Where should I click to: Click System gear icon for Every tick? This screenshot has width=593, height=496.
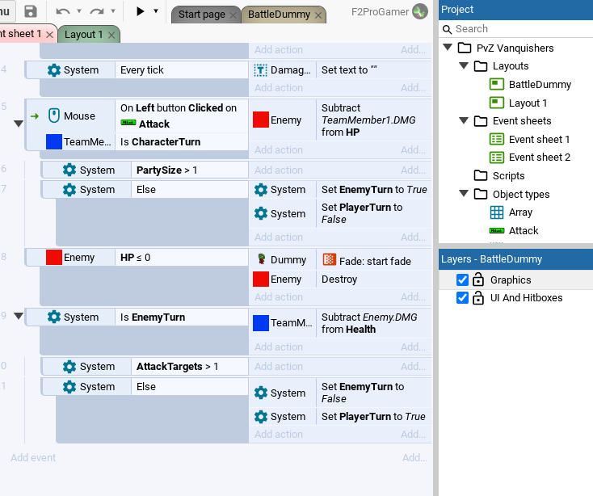point(53,70)
